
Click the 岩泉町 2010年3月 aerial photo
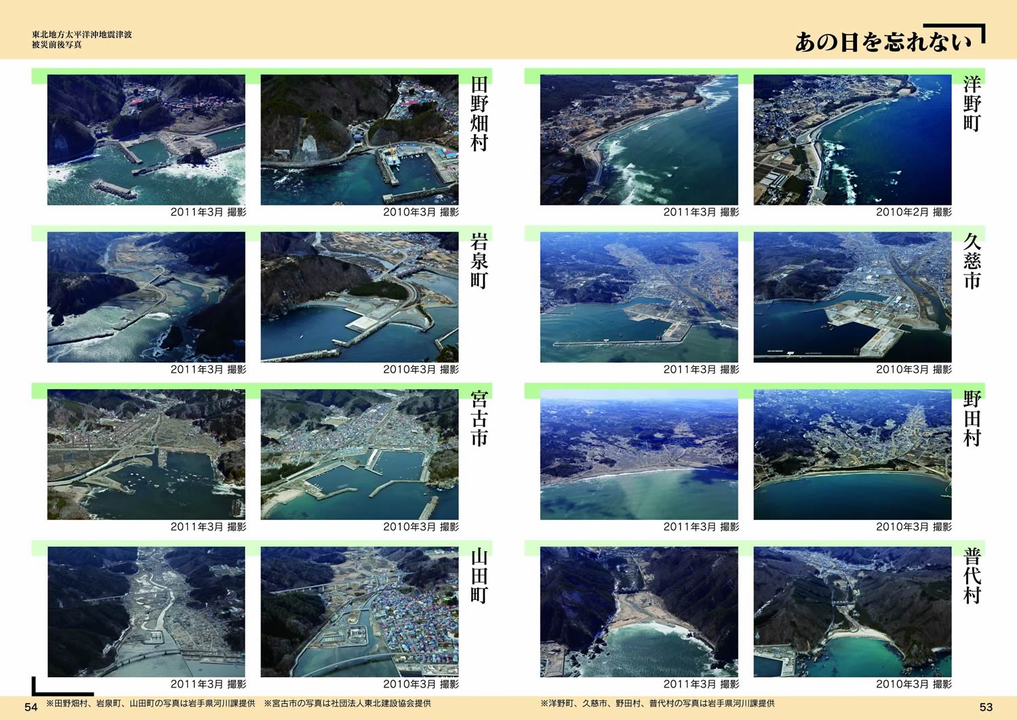[360, 297]
